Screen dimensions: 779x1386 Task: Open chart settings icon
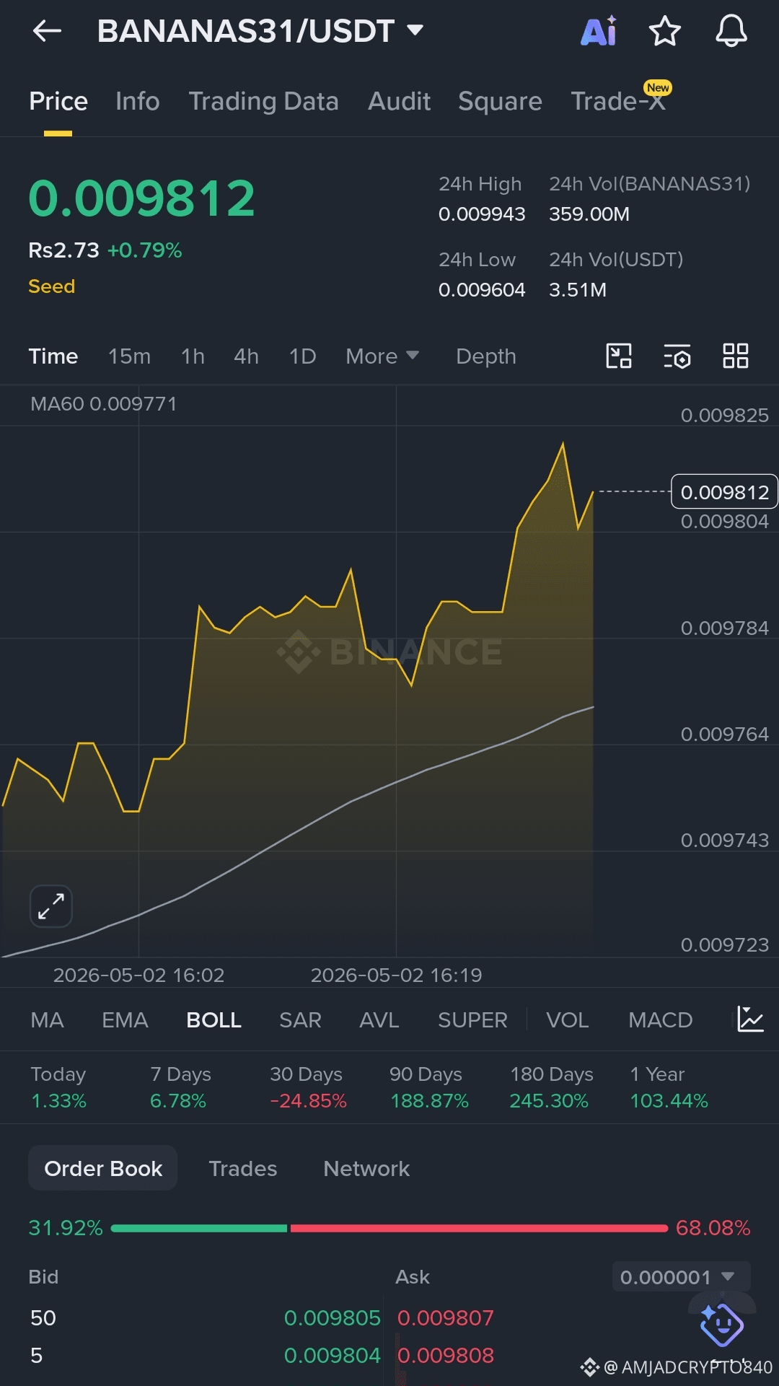[x=677, y=356]
